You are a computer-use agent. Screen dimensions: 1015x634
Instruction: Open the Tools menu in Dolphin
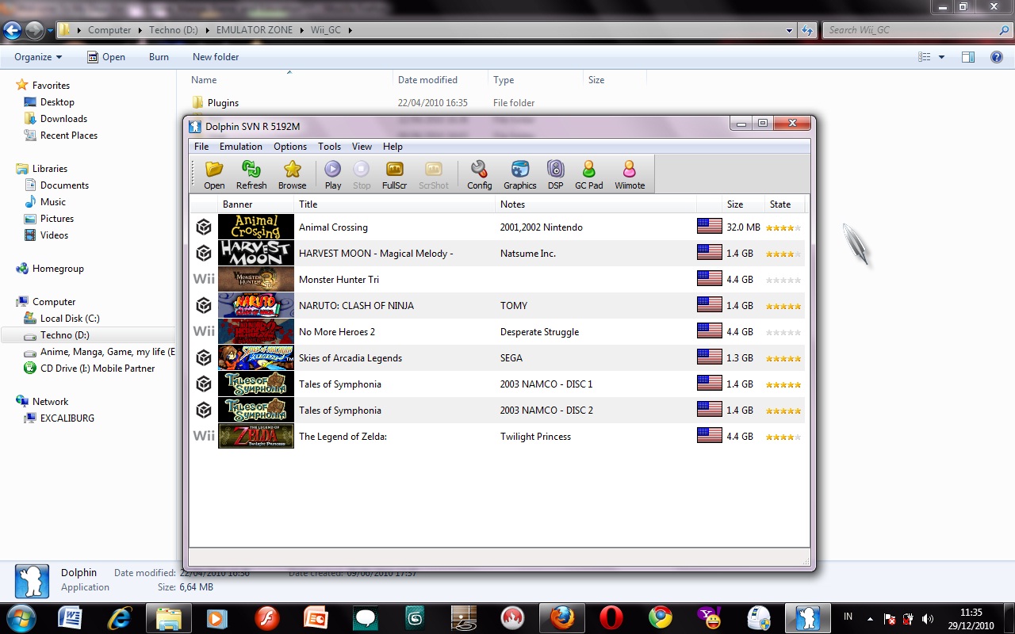[329, 147]
